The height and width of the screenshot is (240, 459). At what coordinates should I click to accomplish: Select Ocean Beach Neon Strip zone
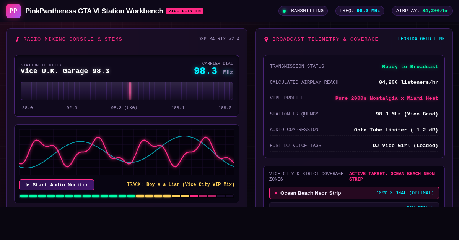[354, 193]
